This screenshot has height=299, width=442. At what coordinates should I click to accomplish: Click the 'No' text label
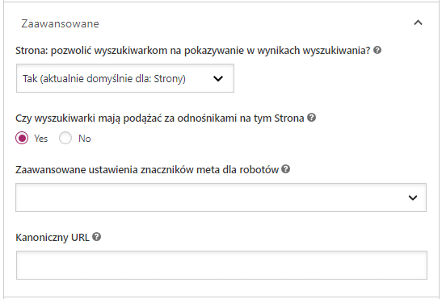point(85,139)
